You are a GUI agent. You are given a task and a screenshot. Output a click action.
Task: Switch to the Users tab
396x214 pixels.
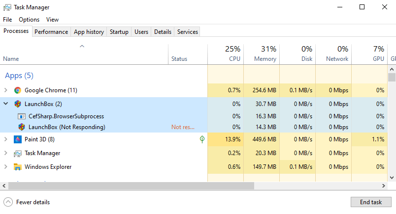pos(141,32)
